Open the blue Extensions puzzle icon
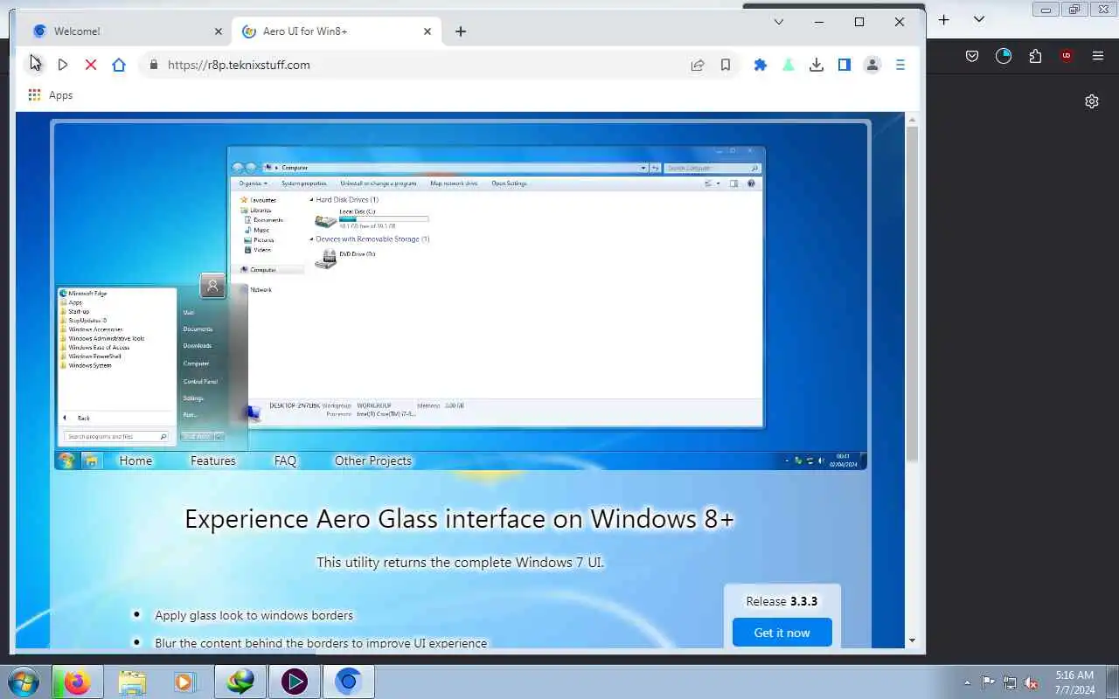This screenshot has height=699, width=1119. click(761, 65)
